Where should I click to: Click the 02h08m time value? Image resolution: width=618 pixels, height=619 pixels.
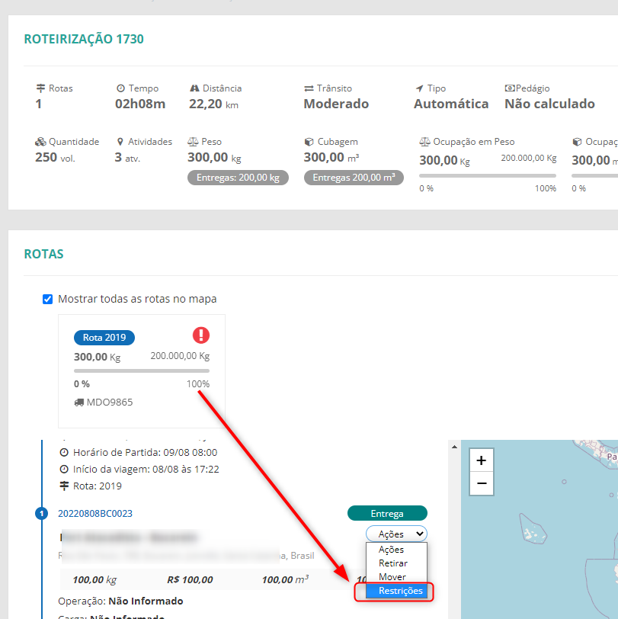(140, 104)
